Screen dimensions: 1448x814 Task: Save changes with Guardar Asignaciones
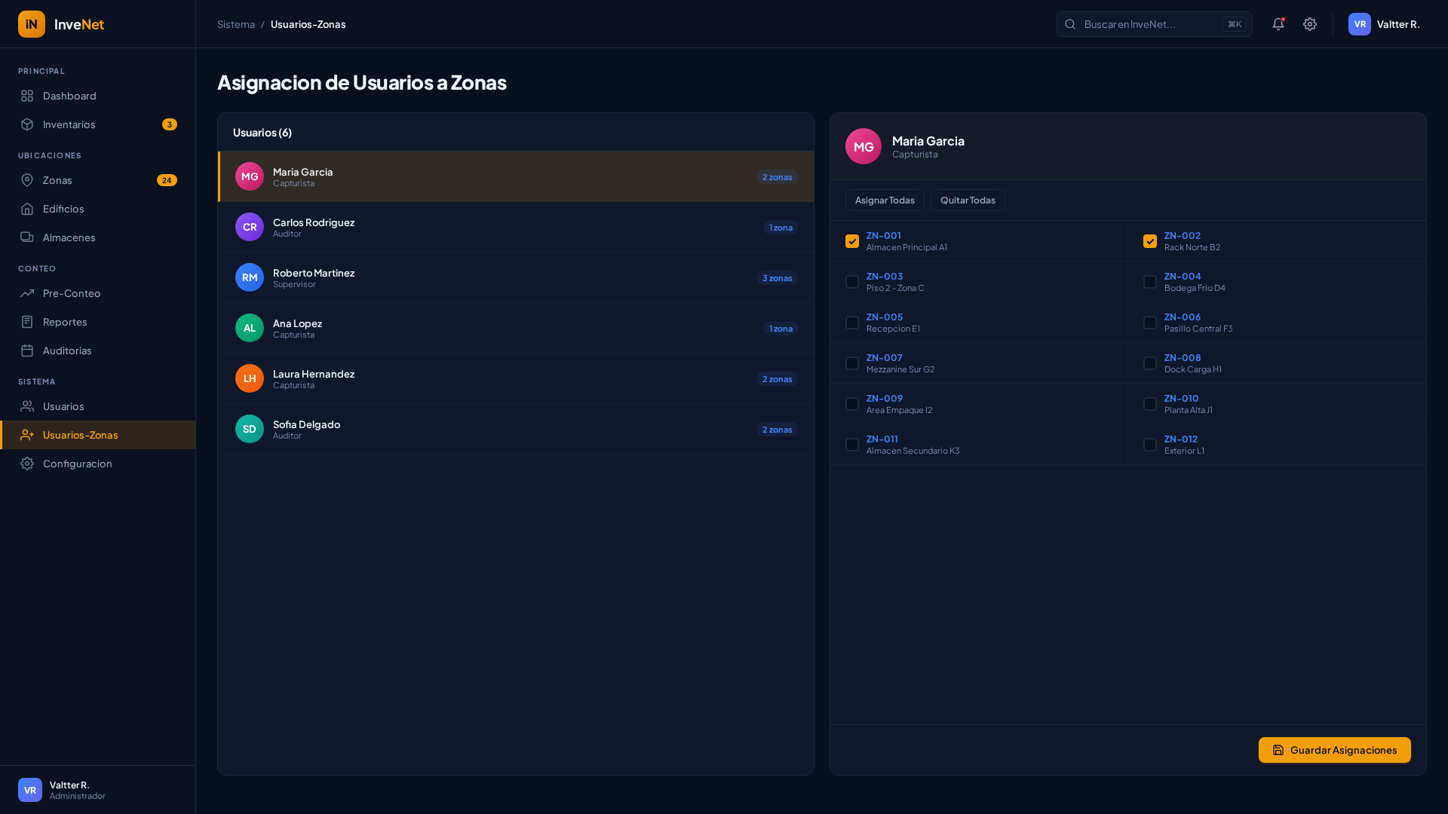(1334, 750)
